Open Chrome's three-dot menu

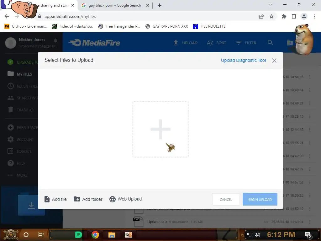(x=314, y=16)
